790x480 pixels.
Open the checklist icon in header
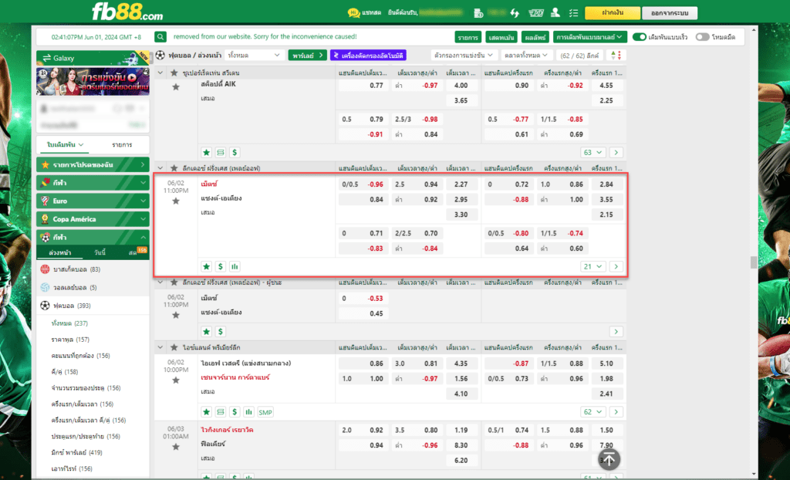click(573, 13)
